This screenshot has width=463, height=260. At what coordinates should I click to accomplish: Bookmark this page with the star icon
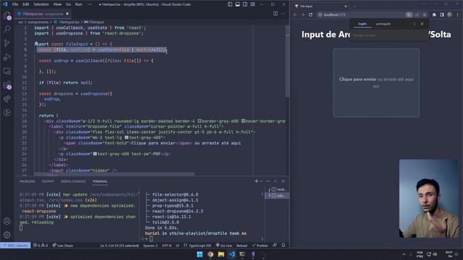point(425,14)
